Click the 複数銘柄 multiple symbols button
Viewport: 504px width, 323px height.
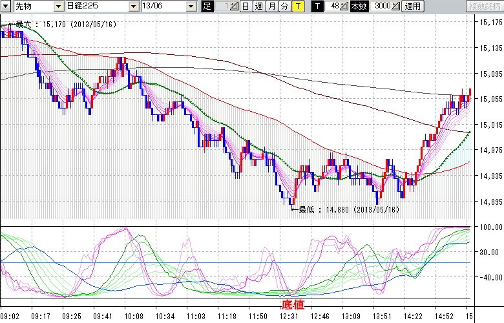pos(485,6)
